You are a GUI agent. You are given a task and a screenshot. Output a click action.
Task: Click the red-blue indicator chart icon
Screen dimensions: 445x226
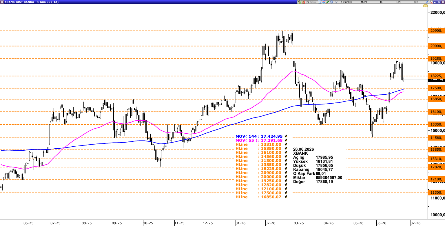[324, 2]
